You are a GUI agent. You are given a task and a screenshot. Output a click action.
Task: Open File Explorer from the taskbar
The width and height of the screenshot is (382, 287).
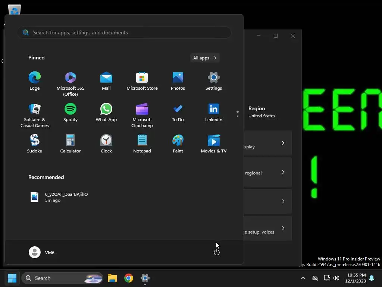coord(112,278)
